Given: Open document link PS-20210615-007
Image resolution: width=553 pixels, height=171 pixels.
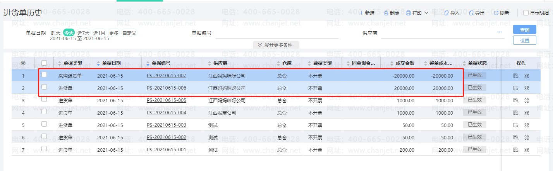Looking at the screenshot, I should [x=167, y=76].
